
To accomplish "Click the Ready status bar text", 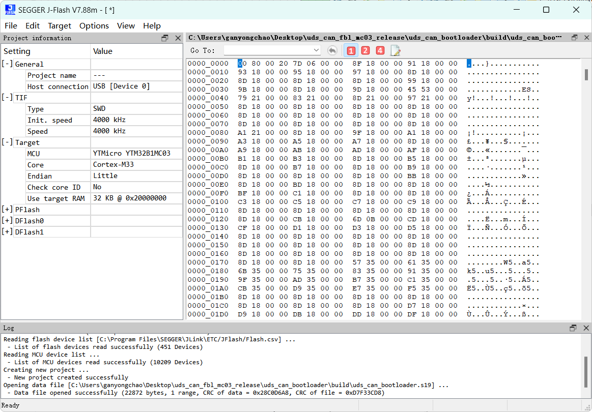I will (11, 405).
